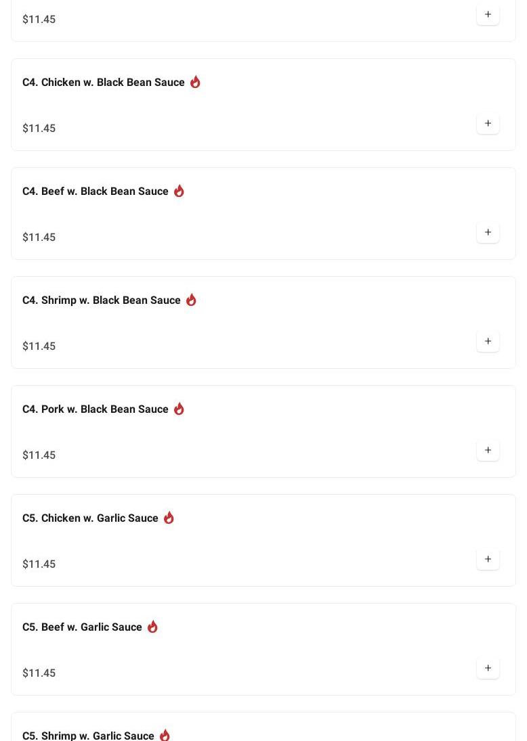Click $11.45 price of C5 Beef
This screenshot has height=741, width=527.
click(x=39, y=673)
